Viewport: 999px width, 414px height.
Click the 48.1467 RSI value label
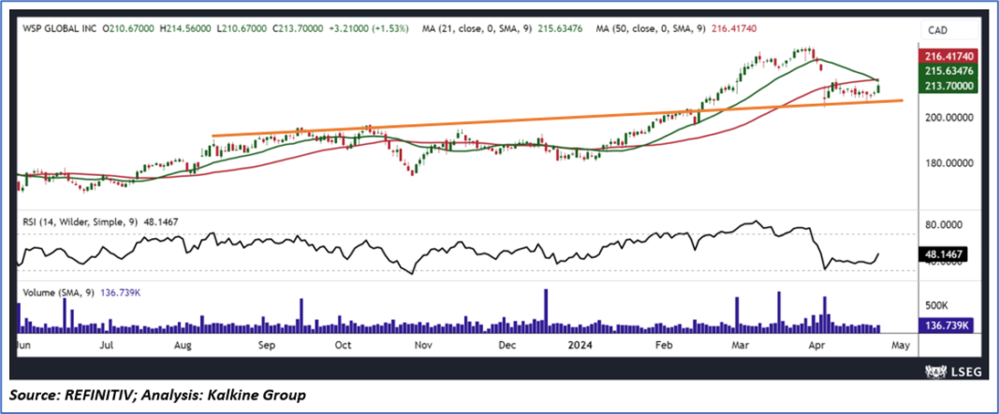pyautogui.click(x=943, y=254)
